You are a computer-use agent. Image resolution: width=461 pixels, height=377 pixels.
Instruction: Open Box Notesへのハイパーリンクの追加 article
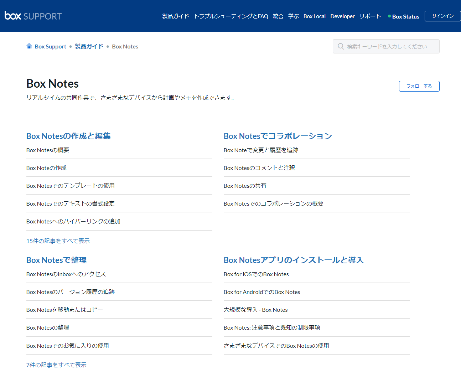73,221
